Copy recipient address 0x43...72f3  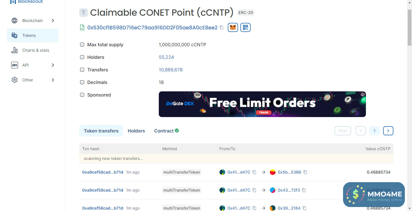(x=304, y=190)
